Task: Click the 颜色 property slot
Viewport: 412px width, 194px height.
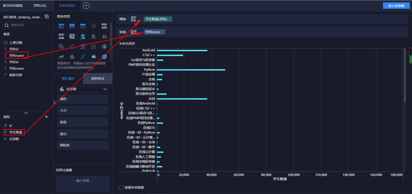Action: tap(83, 99)
